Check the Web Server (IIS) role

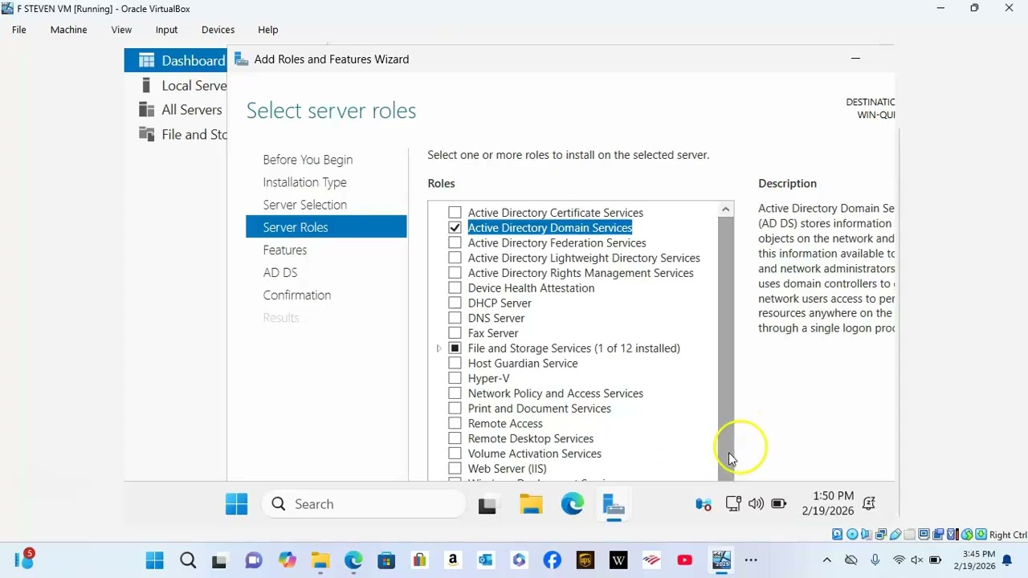click(455, 468)
